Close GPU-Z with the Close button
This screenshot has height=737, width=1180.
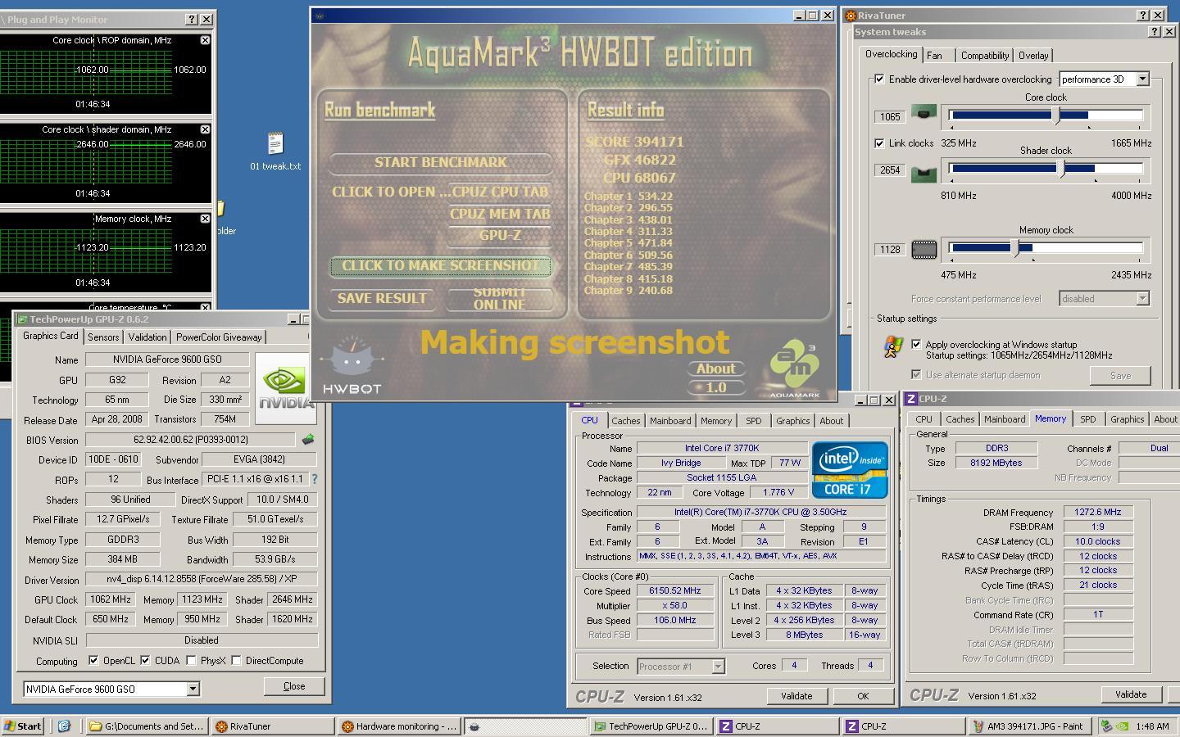294,686
